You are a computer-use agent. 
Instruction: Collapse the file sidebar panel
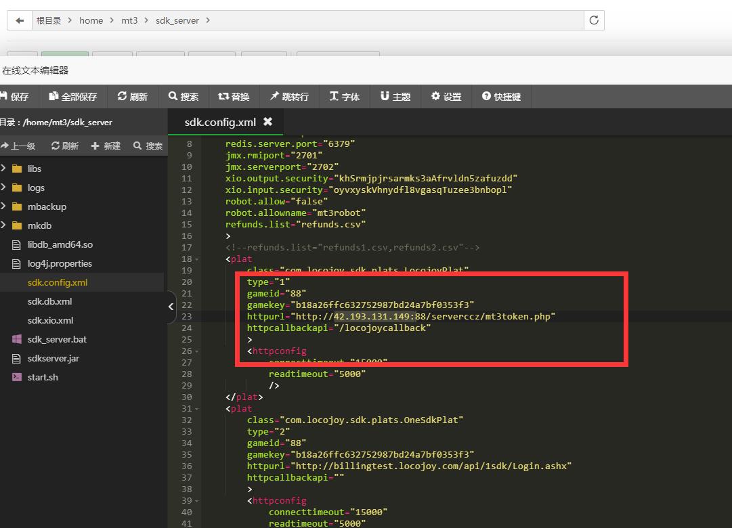171,307
